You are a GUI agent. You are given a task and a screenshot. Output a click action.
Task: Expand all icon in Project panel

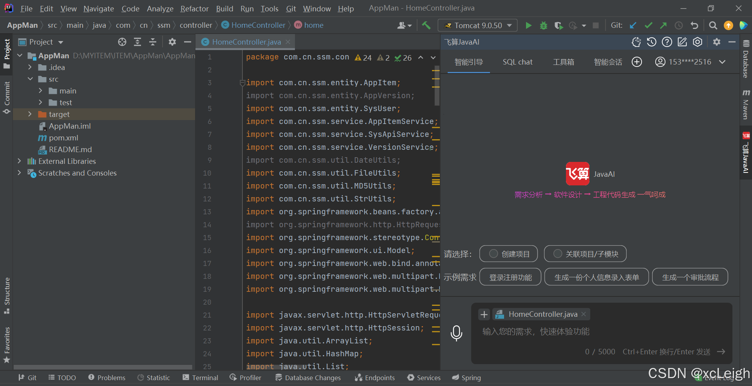137,42
